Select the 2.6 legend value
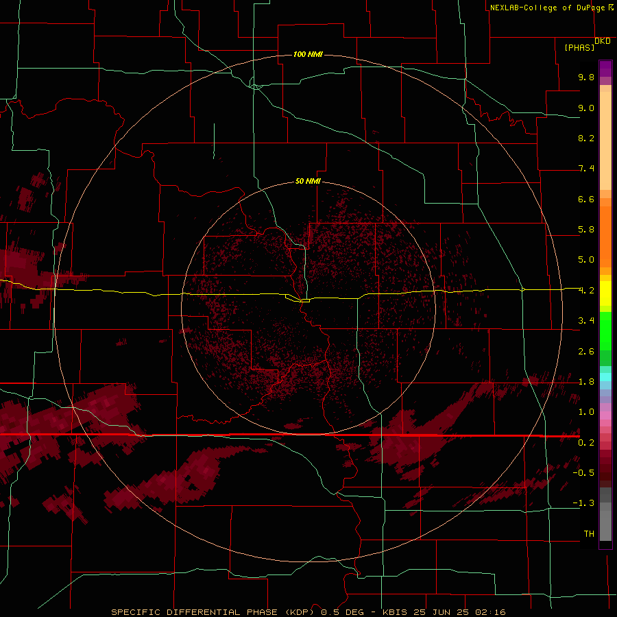This screenshot has width=617, height=617. pos(586,352)
